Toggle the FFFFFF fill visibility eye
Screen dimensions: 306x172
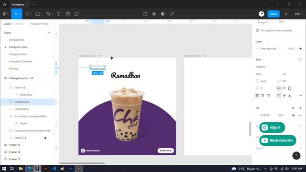coord(293,115)
